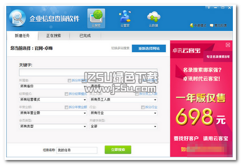Open the title bar dropdown menu icon
Screen dimensions: 241x165
209,8
